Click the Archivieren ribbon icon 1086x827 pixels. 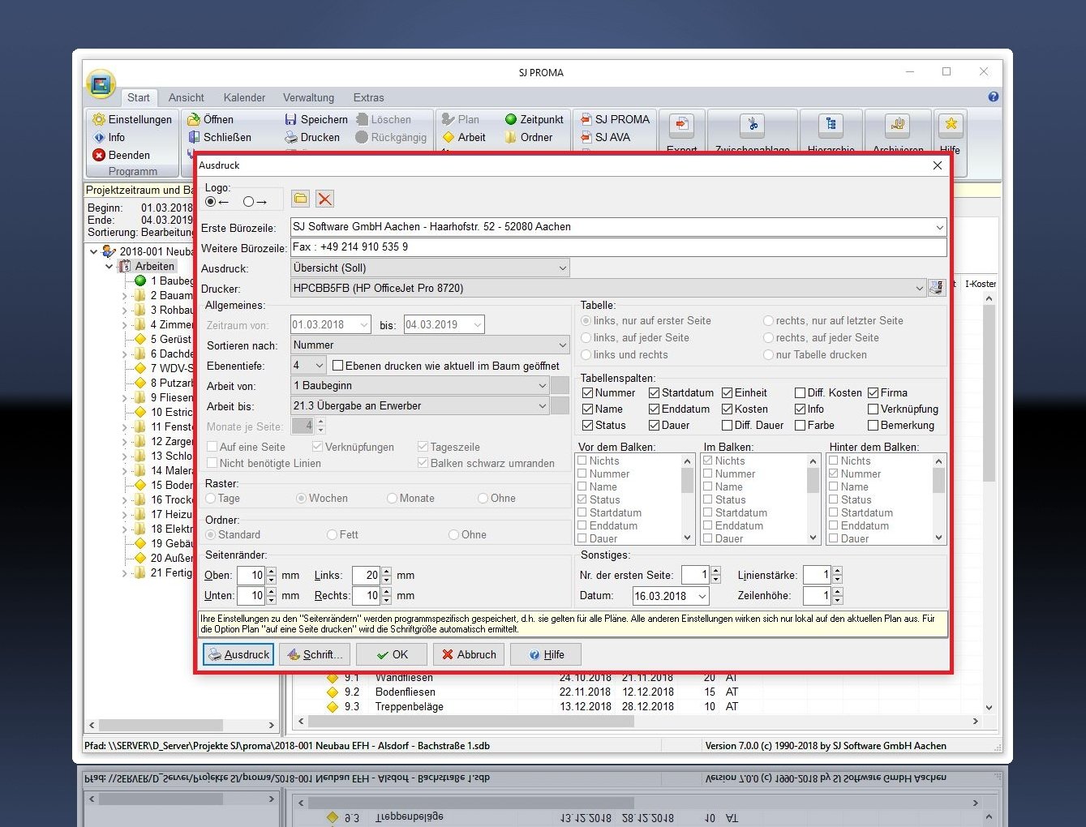(x=897, y=125)
